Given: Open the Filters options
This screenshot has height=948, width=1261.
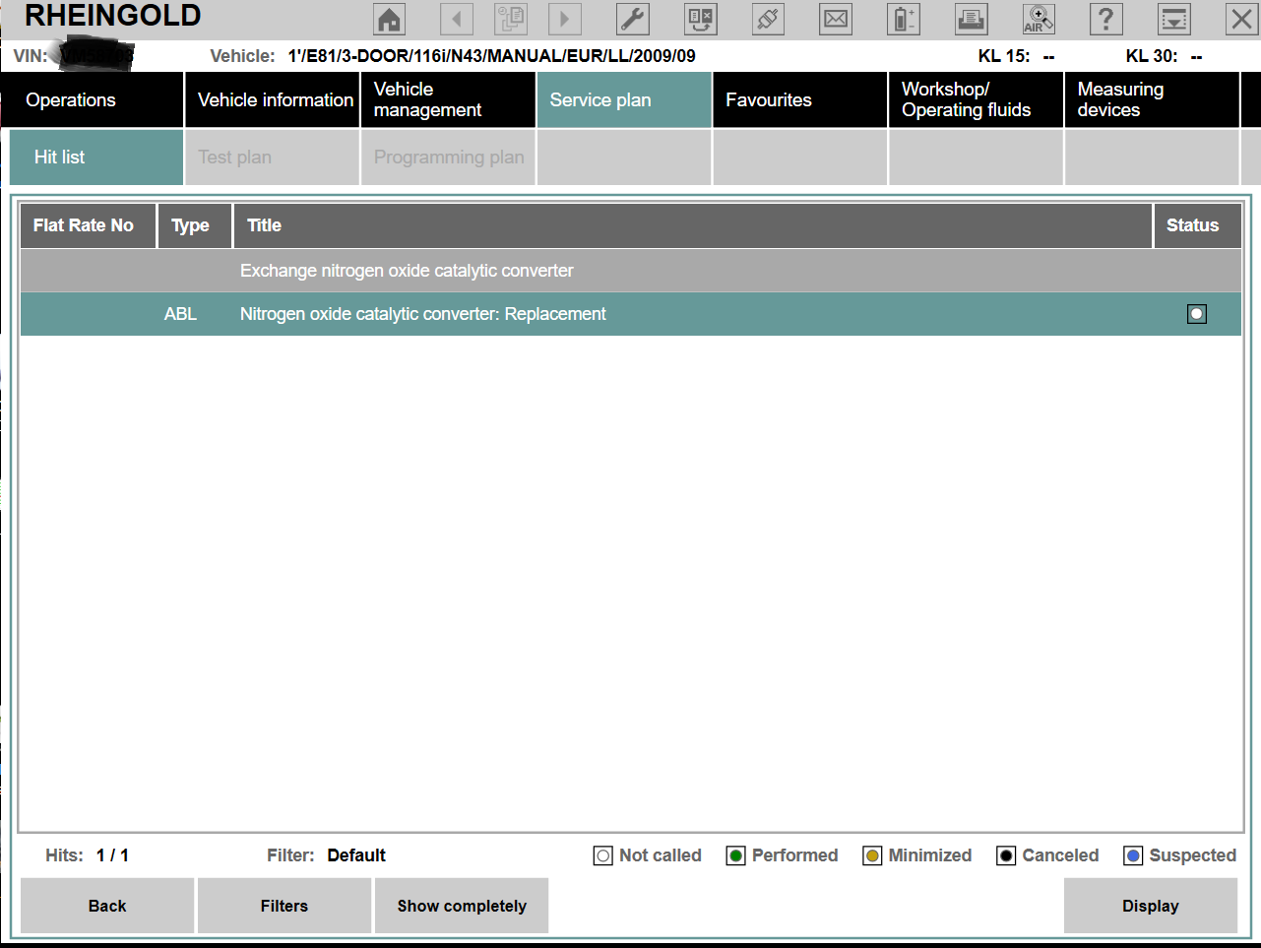Looking at the screenshot, I should click(x=284, y=906).
